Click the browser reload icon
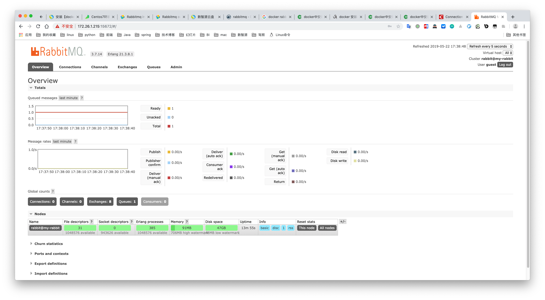This screenshot has height=300, width=545. point(38,26)
